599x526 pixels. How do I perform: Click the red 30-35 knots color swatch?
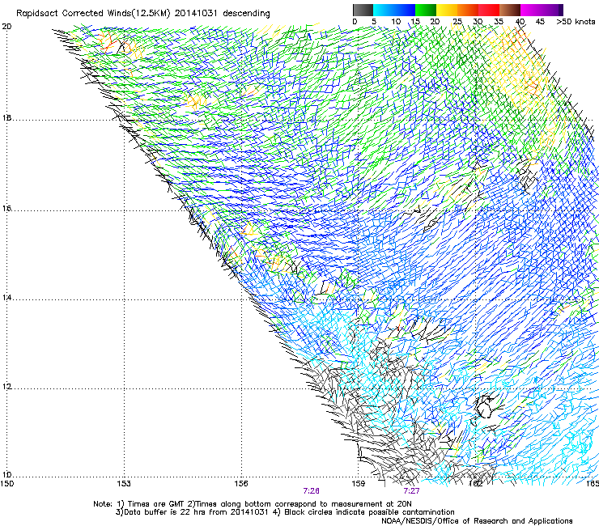pyautogui.click(x=489, y=10)
